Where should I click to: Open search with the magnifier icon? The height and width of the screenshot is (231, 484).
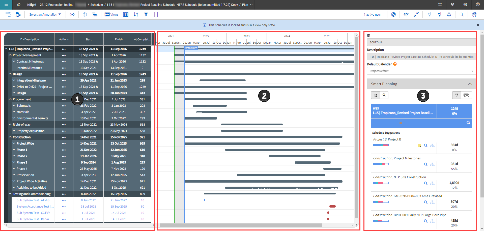[461, 14]
